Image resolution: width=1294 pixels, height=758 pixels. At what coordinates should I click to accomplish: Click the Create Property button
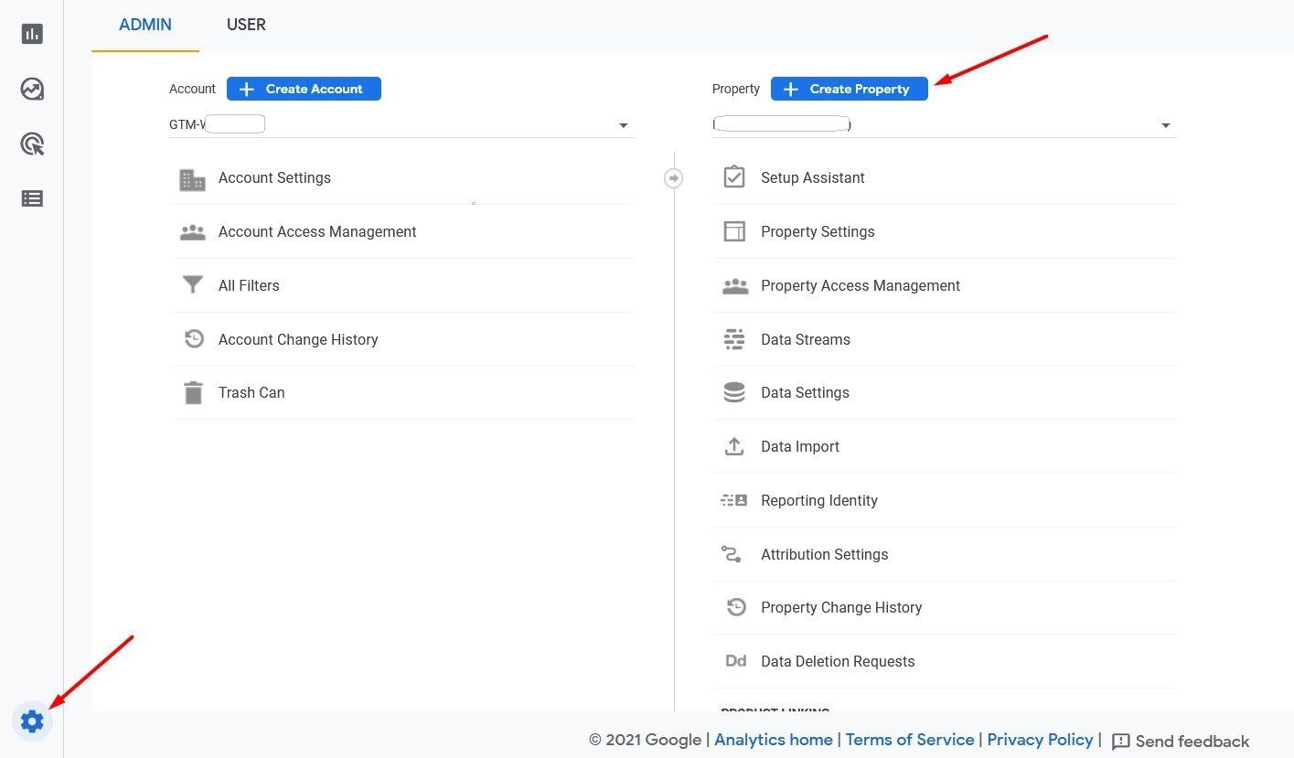(x=849, y=89)
